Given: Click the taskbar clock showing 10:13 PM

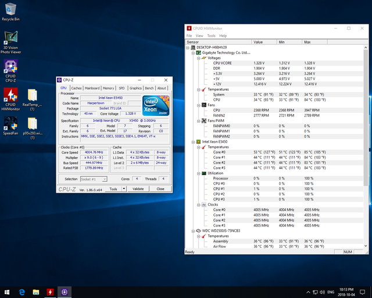Looking at the screenshot, I should [346, 292].
